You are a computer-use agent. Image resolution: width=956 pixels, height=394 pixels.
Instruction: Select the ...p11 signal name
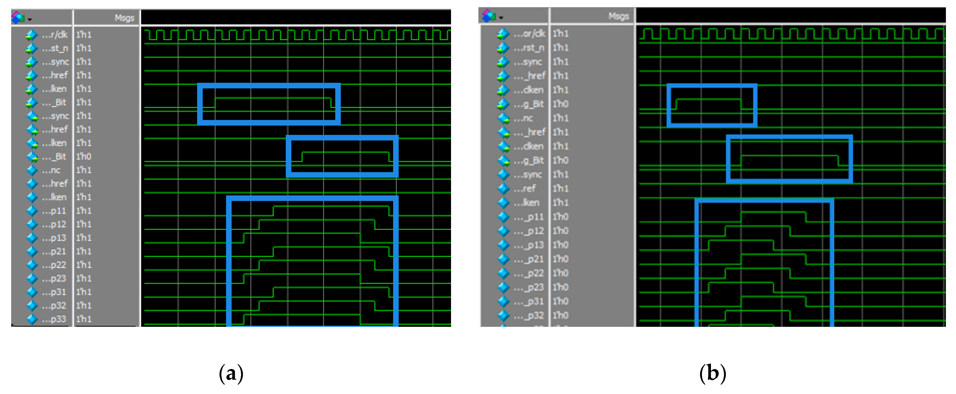[x=54, y=211]
